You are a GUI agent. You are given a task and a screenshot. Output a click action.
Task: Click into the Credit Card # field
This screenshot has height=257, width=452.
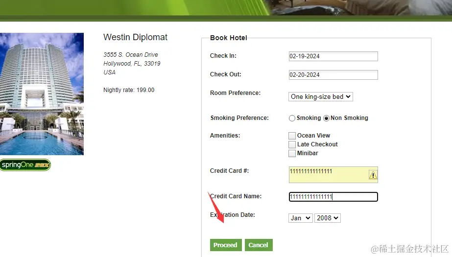coord(333,175)
